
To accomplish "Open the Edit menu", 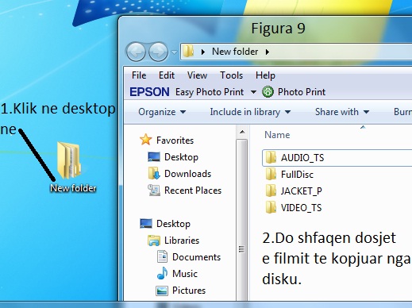I will click(167, 75).
